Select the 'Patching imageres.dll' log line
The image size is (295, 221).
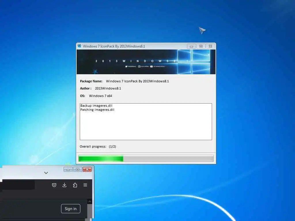click(97, 110)
